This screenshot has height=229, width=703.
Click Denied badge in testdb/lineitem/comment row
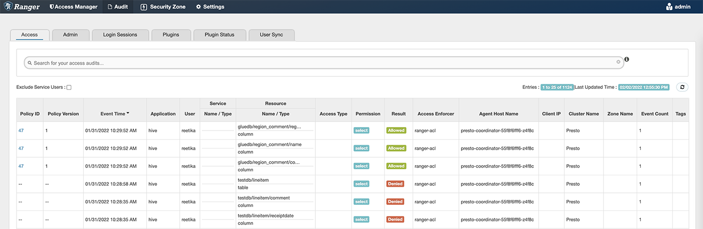(x=395, y=201)
